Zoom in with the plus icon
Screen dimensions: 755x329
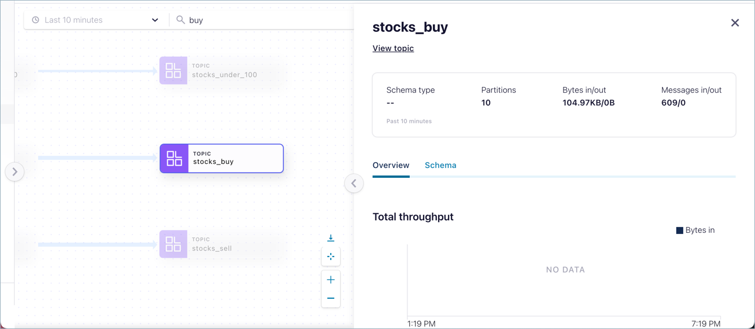click(x=331, y=280)
